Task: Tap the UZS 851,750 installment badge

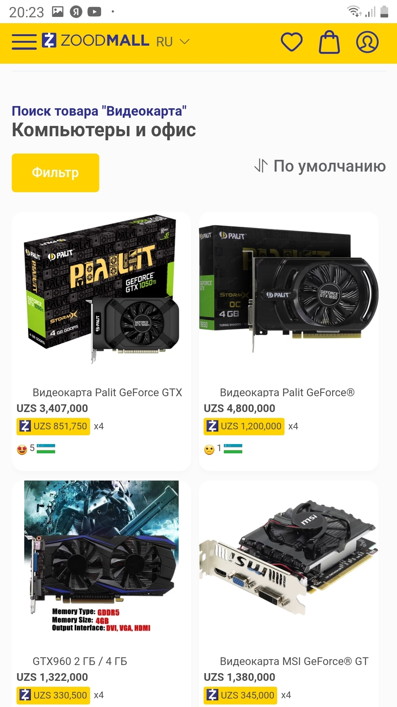Action: click(x=53, y=426)
